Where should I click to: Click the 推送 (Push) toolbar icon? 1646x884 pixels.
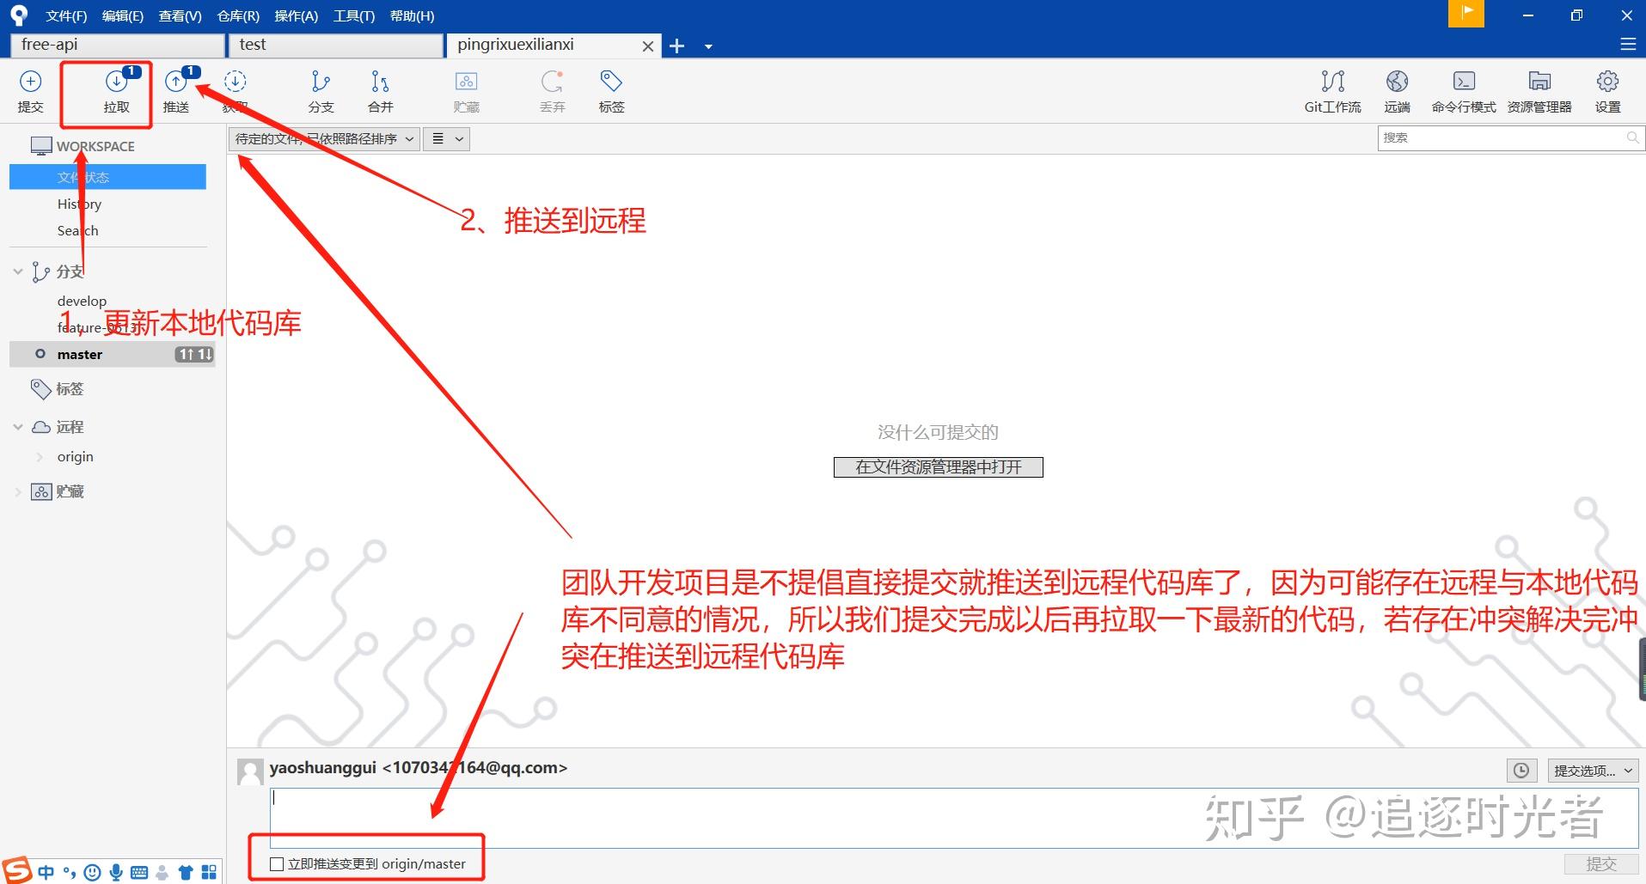[x=176, y=90]
